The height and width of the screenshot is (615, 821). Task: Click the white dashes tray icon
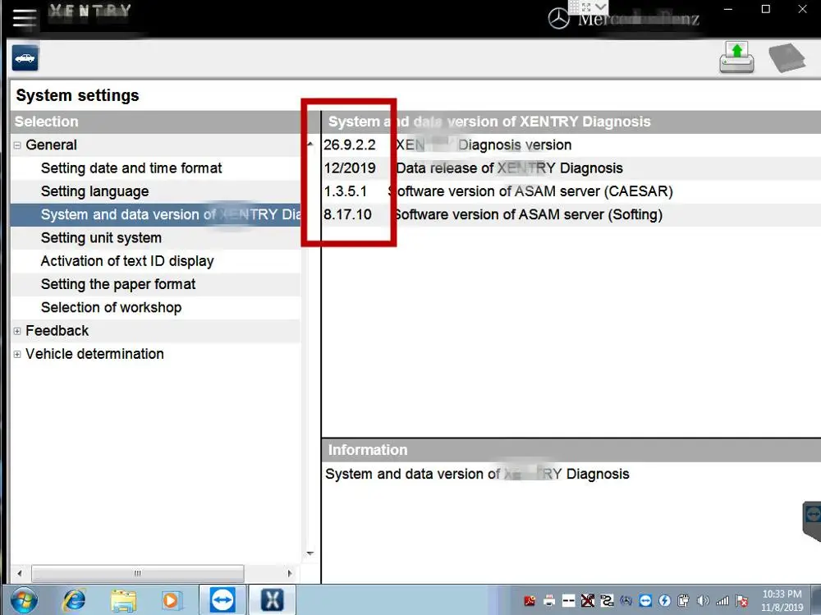tap(569, 601)
